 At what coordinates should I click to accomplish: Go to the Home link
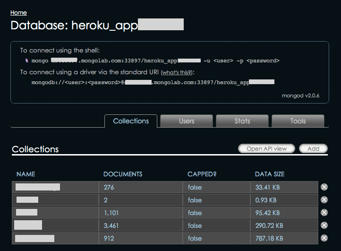(18, 13)
